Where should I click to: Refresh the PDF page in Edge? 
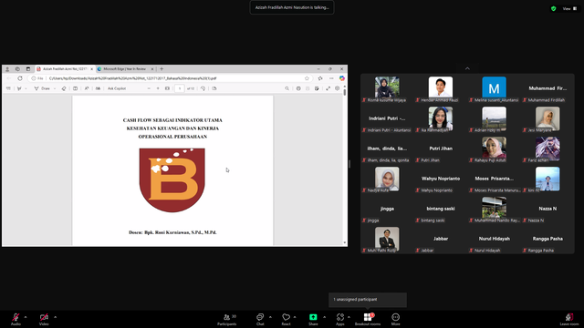pos(20,78)
